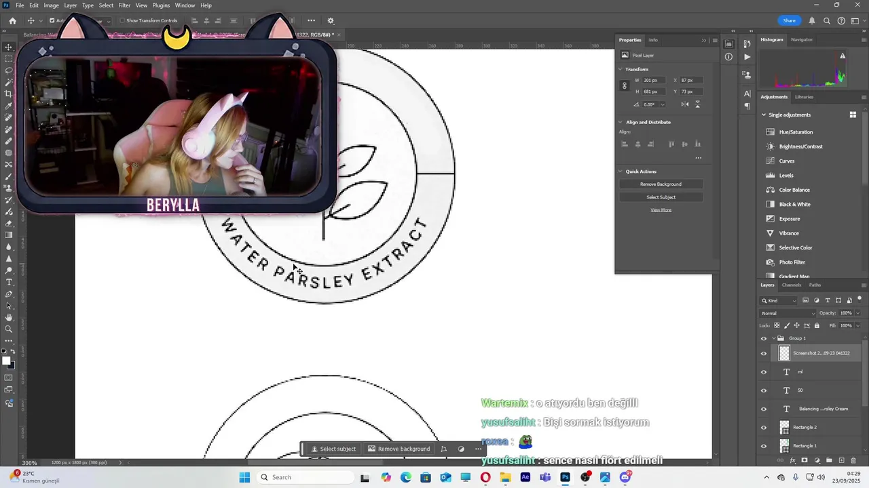Add a Color Balance adjustment
The image size is (869, 488).
point(794,190)
